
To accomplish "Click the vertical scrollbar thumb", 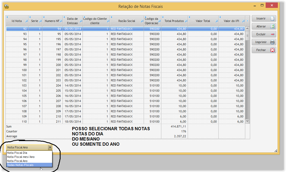I will (247, 36).
